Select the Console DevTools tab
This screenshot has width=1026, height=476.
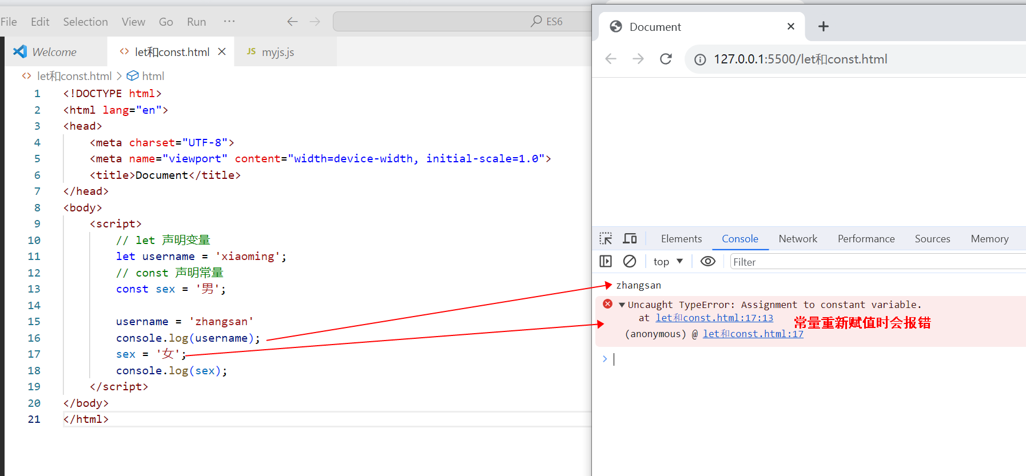click(x=740, y=239)
